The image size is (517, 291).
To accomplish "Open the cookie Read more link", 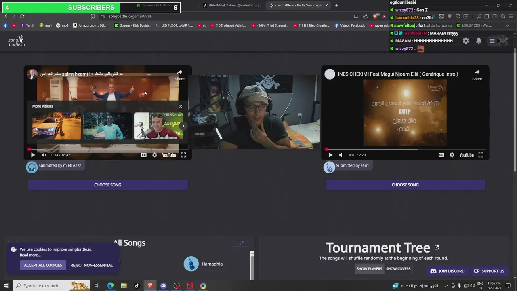I will (x=30, y=255).
